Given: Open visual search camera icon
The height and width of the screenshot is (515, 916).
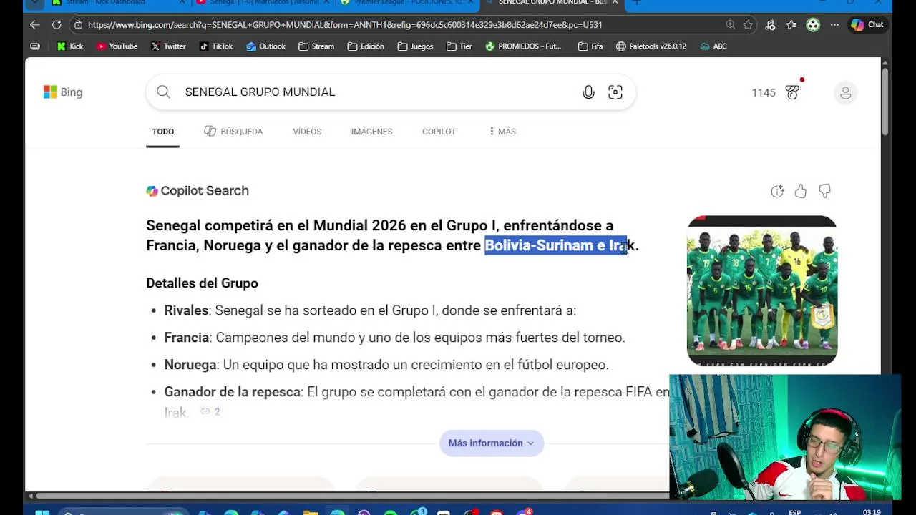Looking at the screenshot, I should click(x=615, y=92).
